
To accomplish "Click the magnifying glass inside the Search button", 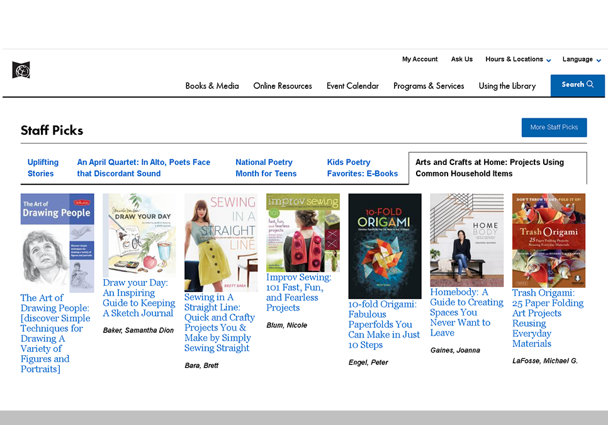I will pos(588,84).
